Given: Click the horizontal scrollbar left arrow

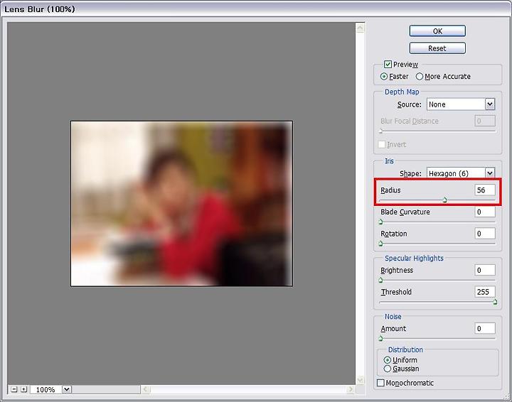Looking at the screenshot, I should 146,389.
